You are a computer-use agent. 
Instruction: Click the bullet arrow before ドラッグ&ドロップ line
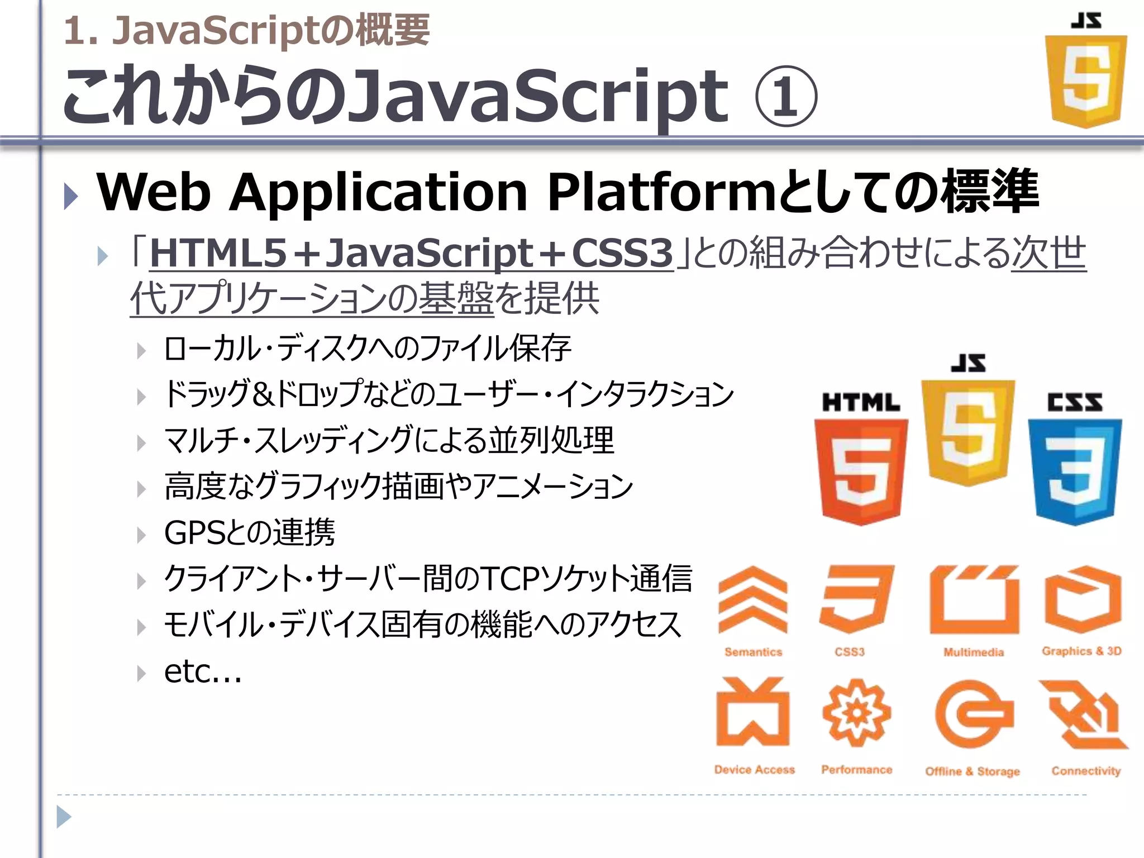(x=142, y=397)
